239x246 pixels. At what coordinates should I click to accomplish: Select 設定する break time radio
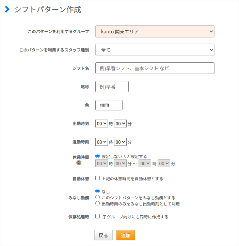126,156
